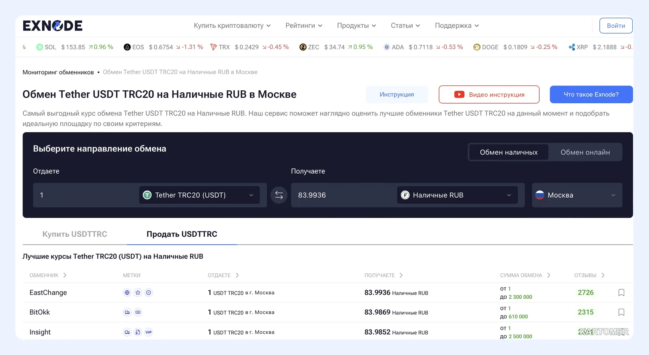Open the Москва city dropdown
This screenshot has width=649, height=355.
[577, 195]
